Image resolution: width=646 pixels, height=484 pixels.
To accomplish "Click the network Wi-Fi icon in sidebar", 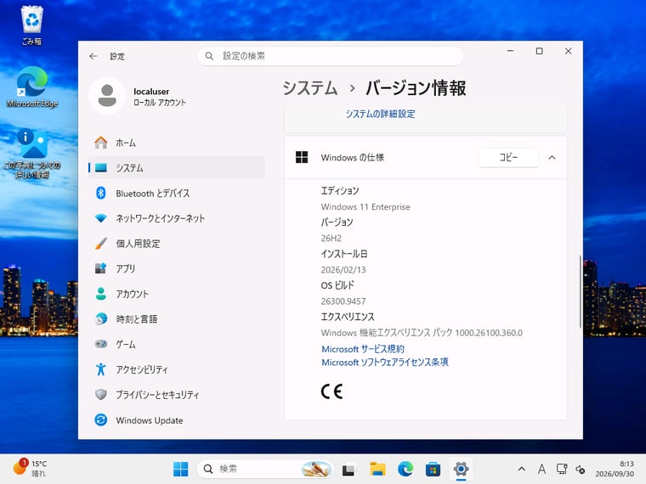I will pos(101,218).
